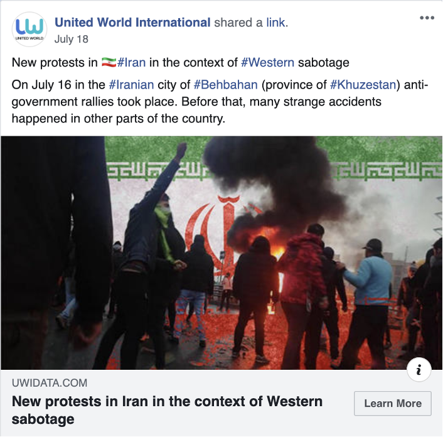Click the Iran flag emoji in post text
This screenshot has width=443, height=437.
(109, 62)
